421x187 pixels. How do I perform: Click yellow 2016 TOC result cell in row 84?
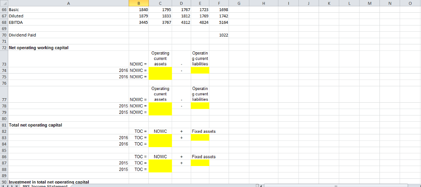click(160, 144)
